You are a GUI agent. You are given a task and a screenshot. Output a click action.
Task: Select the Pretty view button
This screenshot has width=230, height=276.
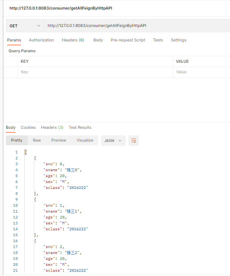pyautogui.click(x=17, y=140)
